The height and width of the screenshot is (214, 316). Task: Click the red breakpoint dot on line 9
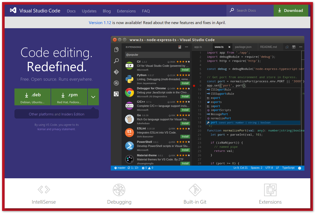(x=194, y=85)
